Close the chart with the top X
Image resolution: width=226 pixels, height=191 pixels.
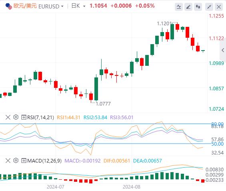click(219, 7)
